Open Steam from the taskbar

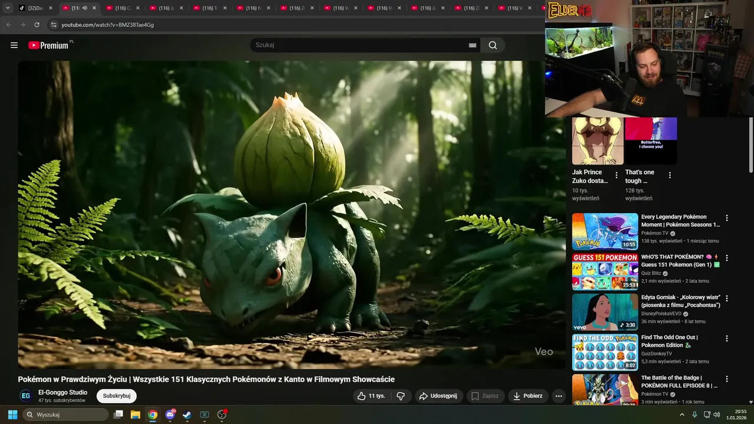click(187, 415)
